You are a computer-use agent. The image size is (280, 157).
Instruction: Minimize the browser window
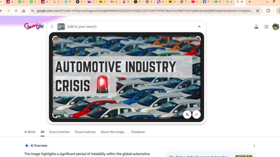coord(267,2)
